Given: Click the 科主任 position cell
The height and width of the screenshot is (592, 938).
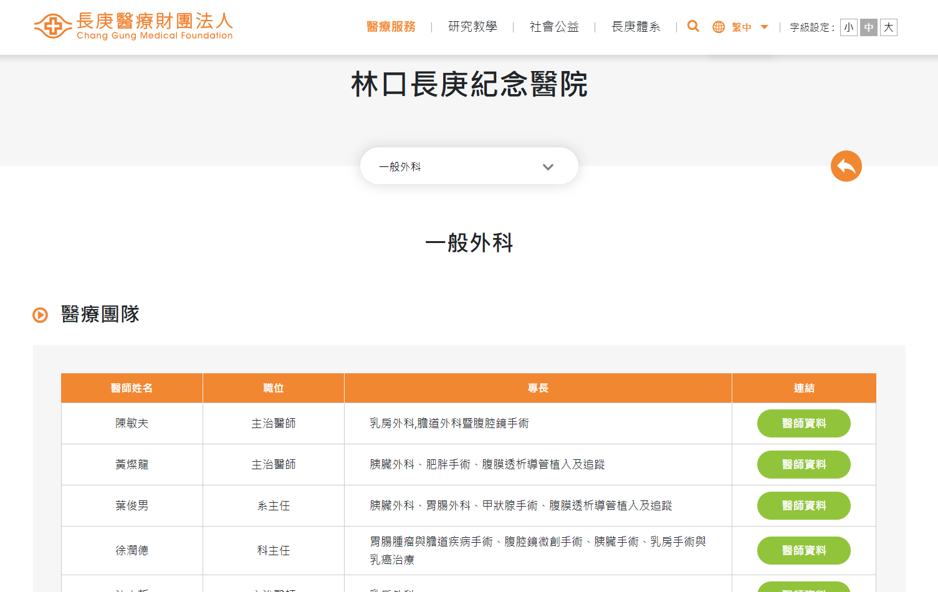Looking at the screenshot, I should tap(274, 551).
